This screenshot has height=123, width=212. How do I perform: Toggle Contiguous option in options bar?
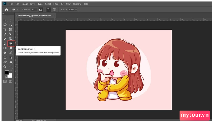click(48, 9)
